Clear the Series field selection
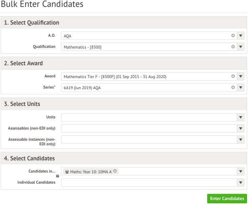 [x=233, y=87]
